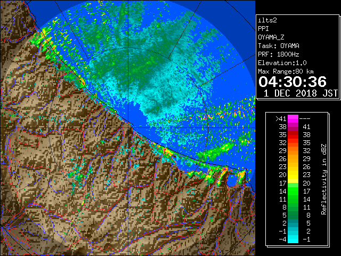Click the "Max Range:80 km" line
Image resolution: width=341 pixels, height=256 pixels.
[286, 71]
